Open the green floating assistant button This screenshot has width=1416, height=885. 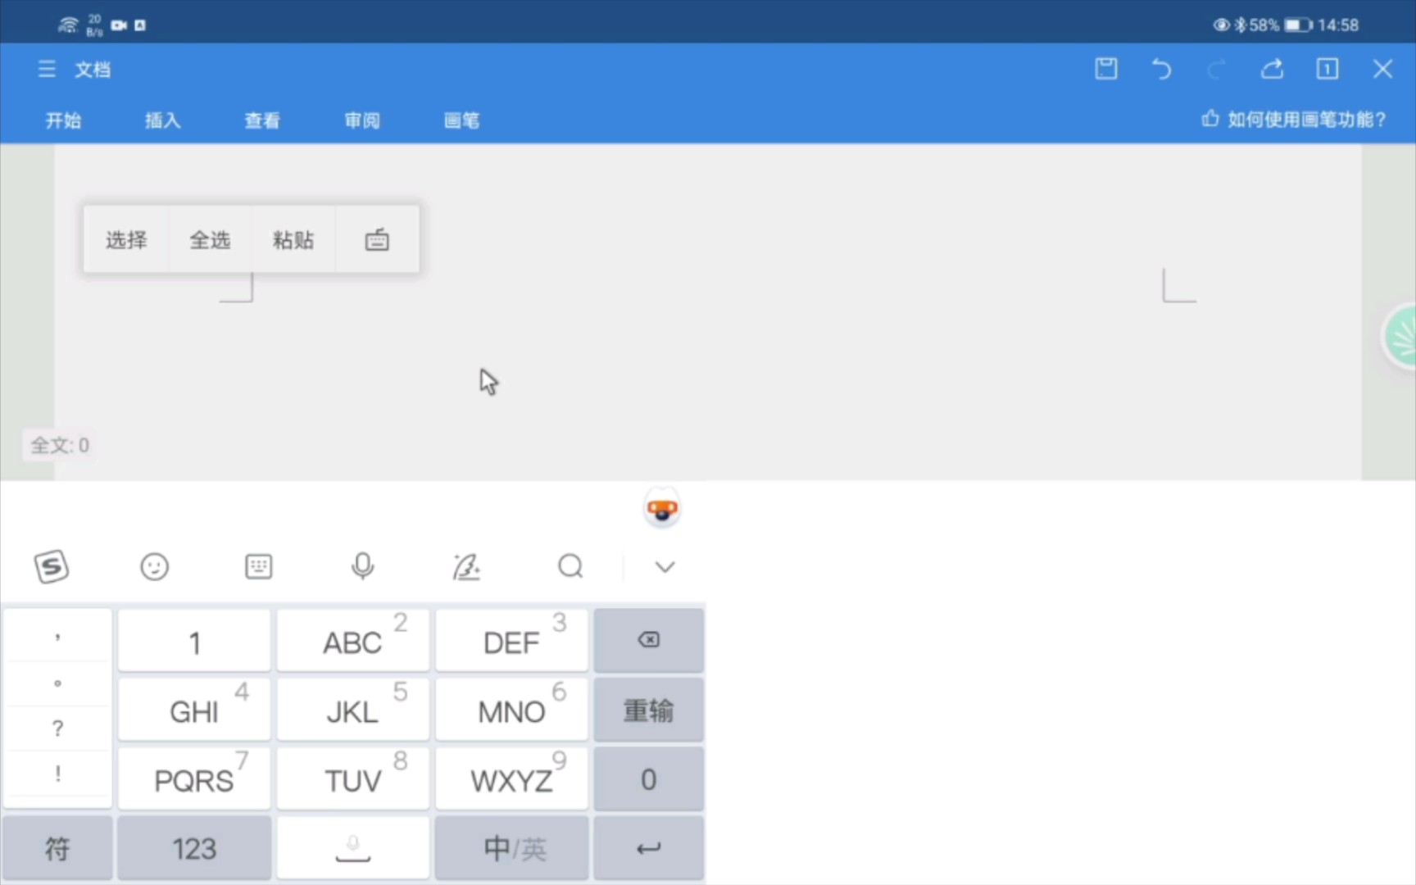[1400, 336]
